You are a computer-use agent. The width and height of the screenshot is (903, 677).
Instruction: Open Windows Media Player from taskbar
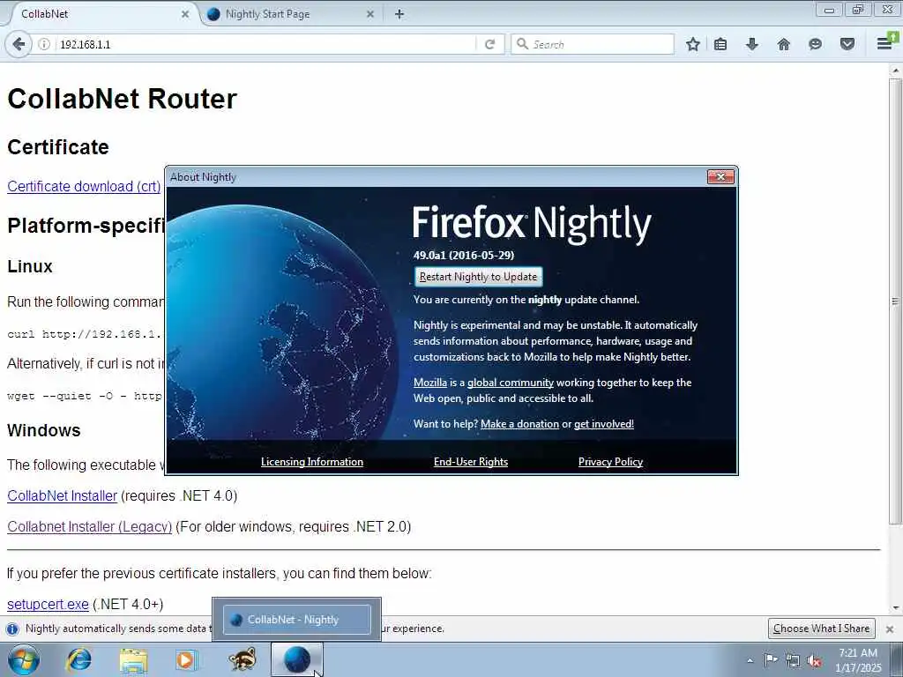pos(187,659)
